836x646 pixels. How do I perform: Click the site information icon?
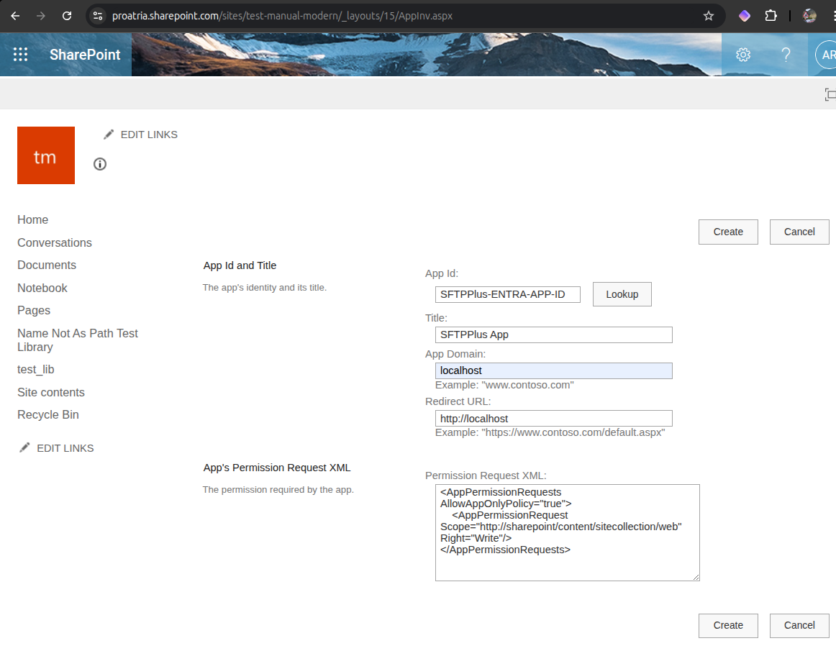(100, 164)
